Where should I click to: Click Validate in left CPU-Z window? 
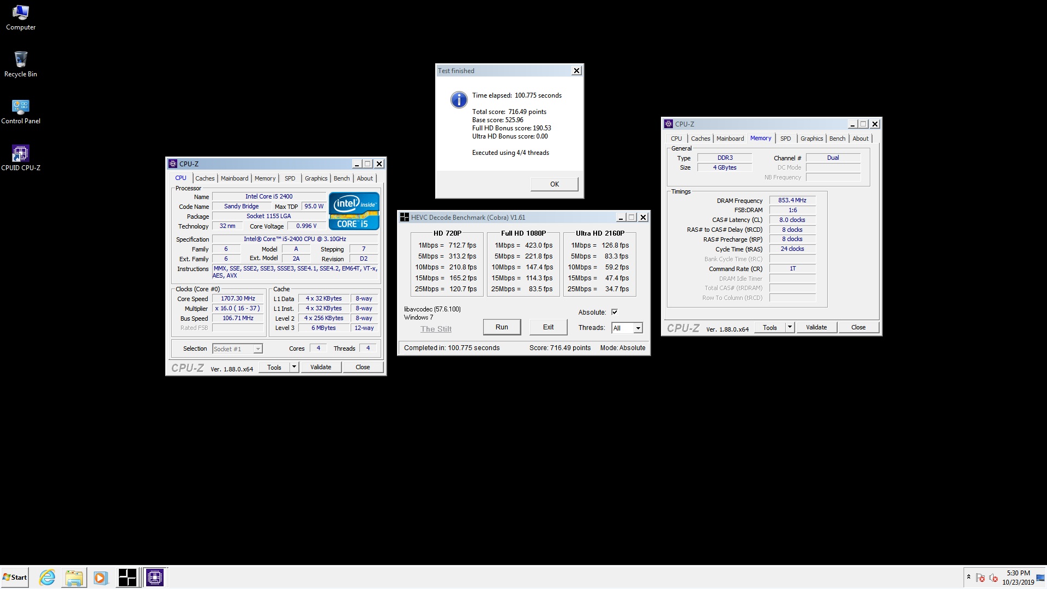click(x=321, y=367)
